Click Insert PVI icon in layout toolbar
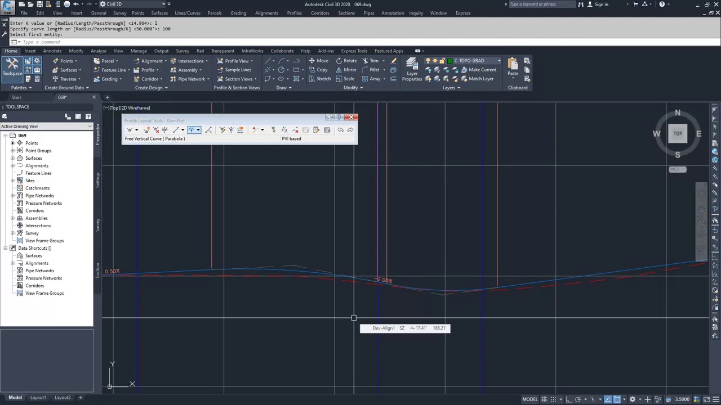Screen dimensions: 721x405 point(146,130)
